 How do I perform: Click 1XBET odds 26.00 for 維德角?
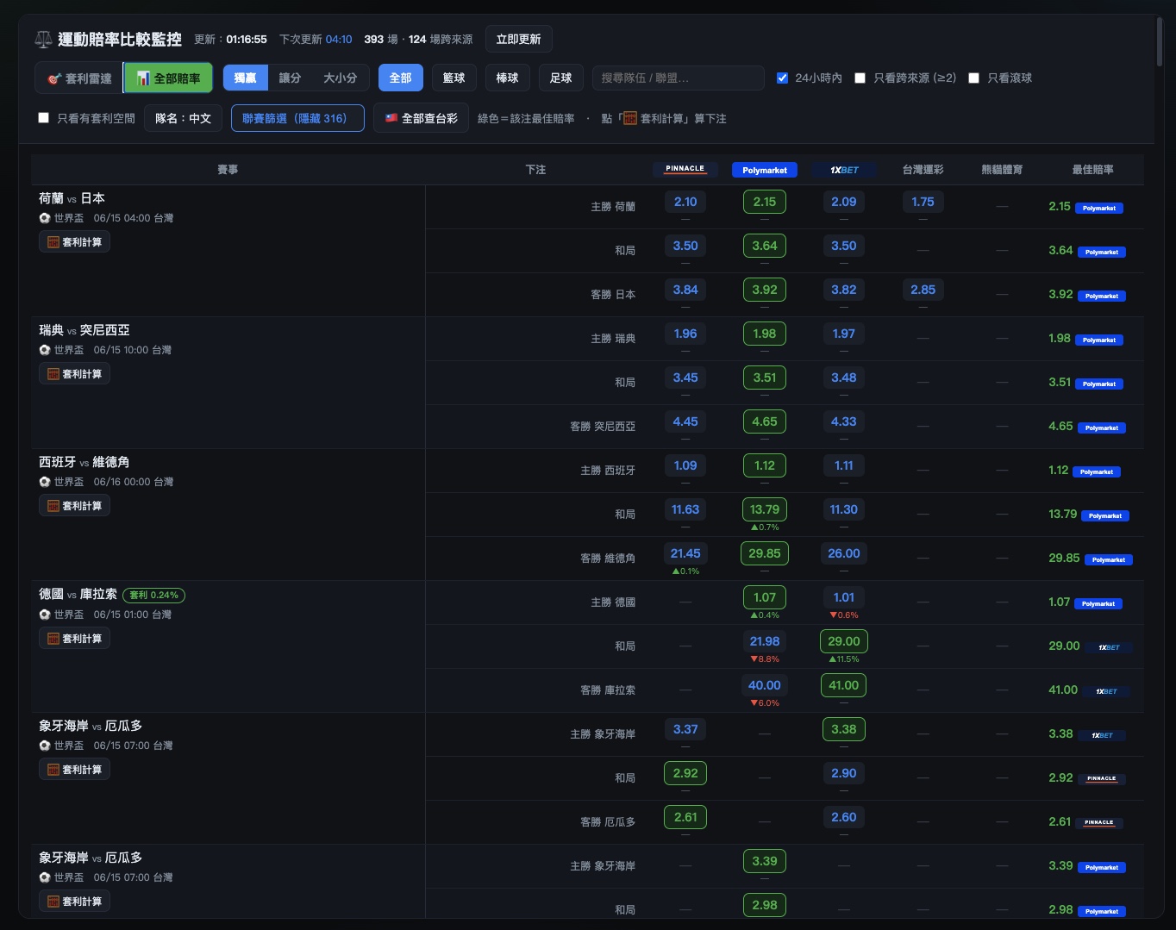(844, 553)
